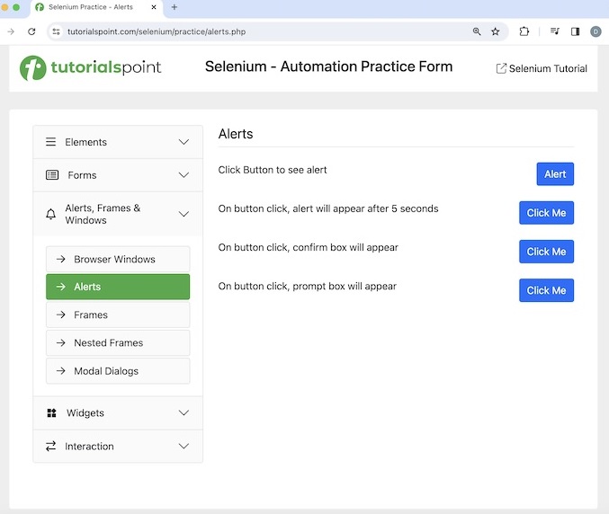Bookmark this page with the star icon
The image size is (609, 514).
coord(495,31)
